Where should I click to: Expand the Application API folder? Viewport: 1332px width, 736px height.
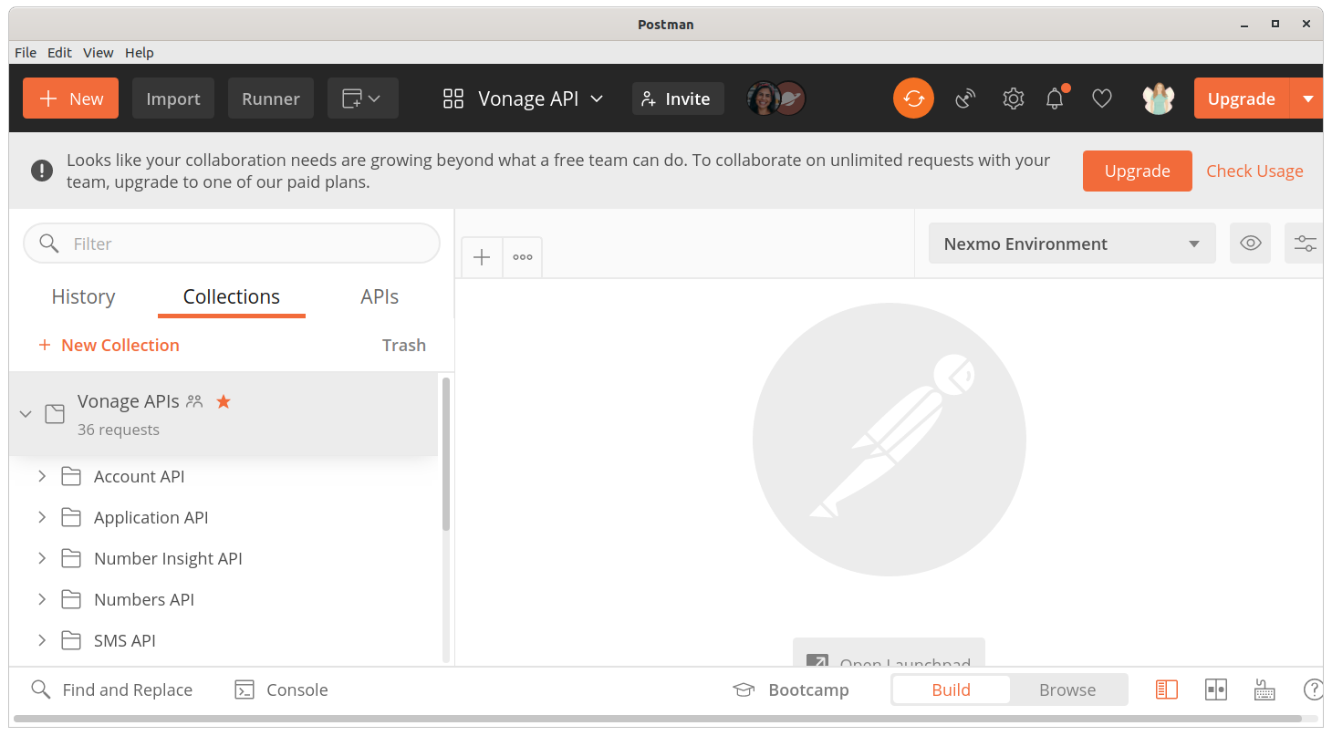tap(42, 517)
